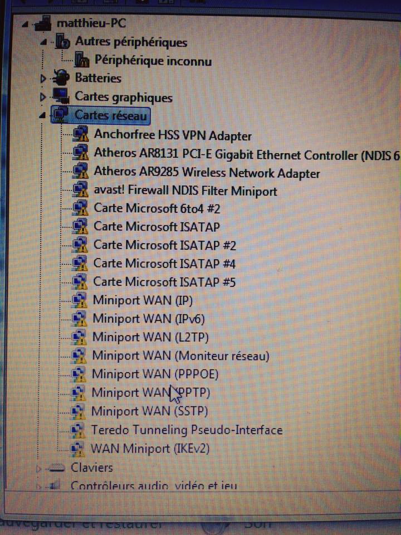The image size is (401, 535).
Task: Click the Claviers keyboard category icon
Action: point(57,468)
